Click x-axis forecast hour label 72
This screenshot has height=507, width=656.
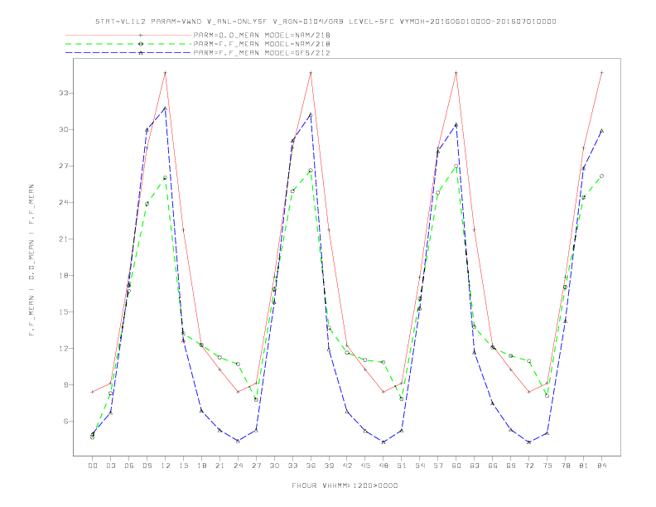click(529, 466)
